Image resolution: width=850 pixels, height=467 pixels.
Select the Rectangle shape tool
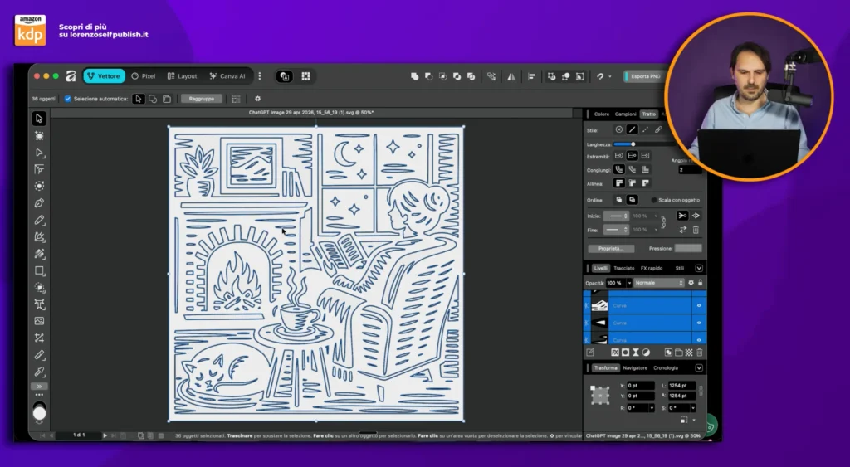(x=39, y=270)
